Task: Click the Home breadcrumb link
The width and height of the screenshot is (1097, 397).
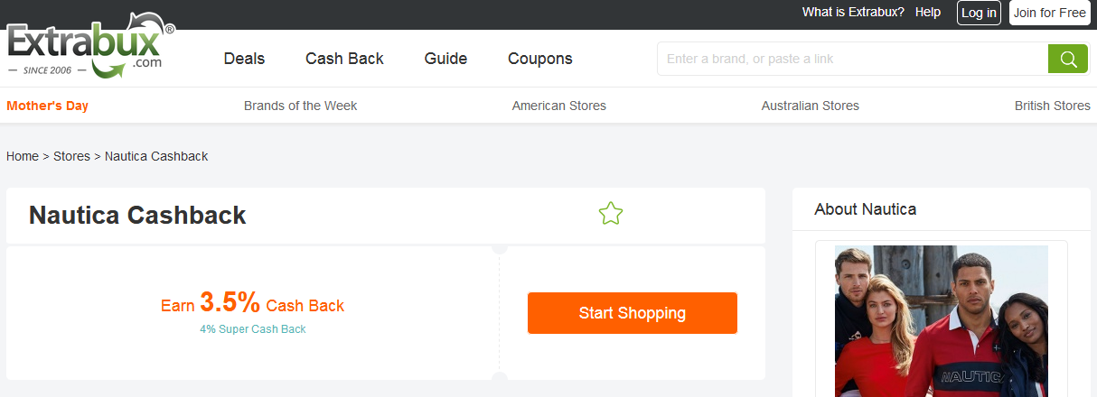Action: (23, 156)
